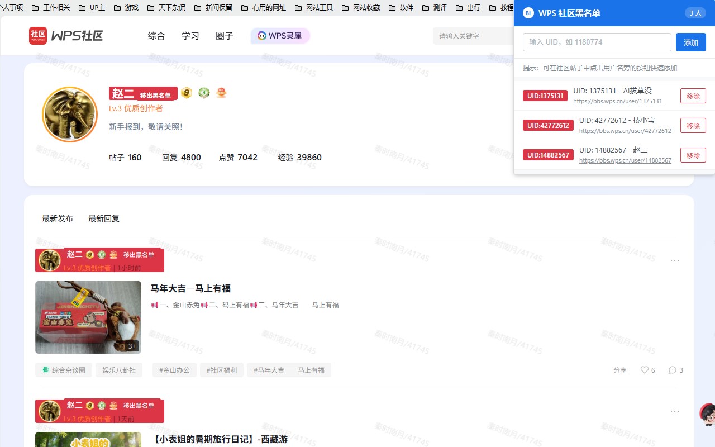Switch to the 最新回复 tab
Screen dimensions: 715x447
[x=104, y=218]
